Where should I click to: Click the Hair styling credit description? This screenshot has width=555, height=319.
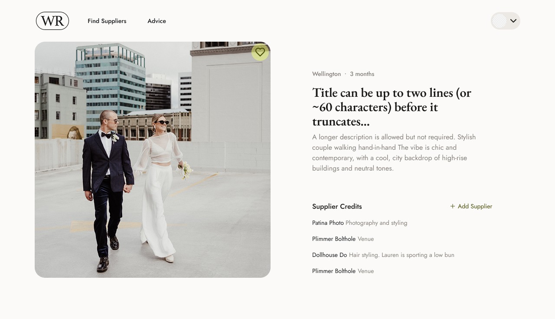402,255
